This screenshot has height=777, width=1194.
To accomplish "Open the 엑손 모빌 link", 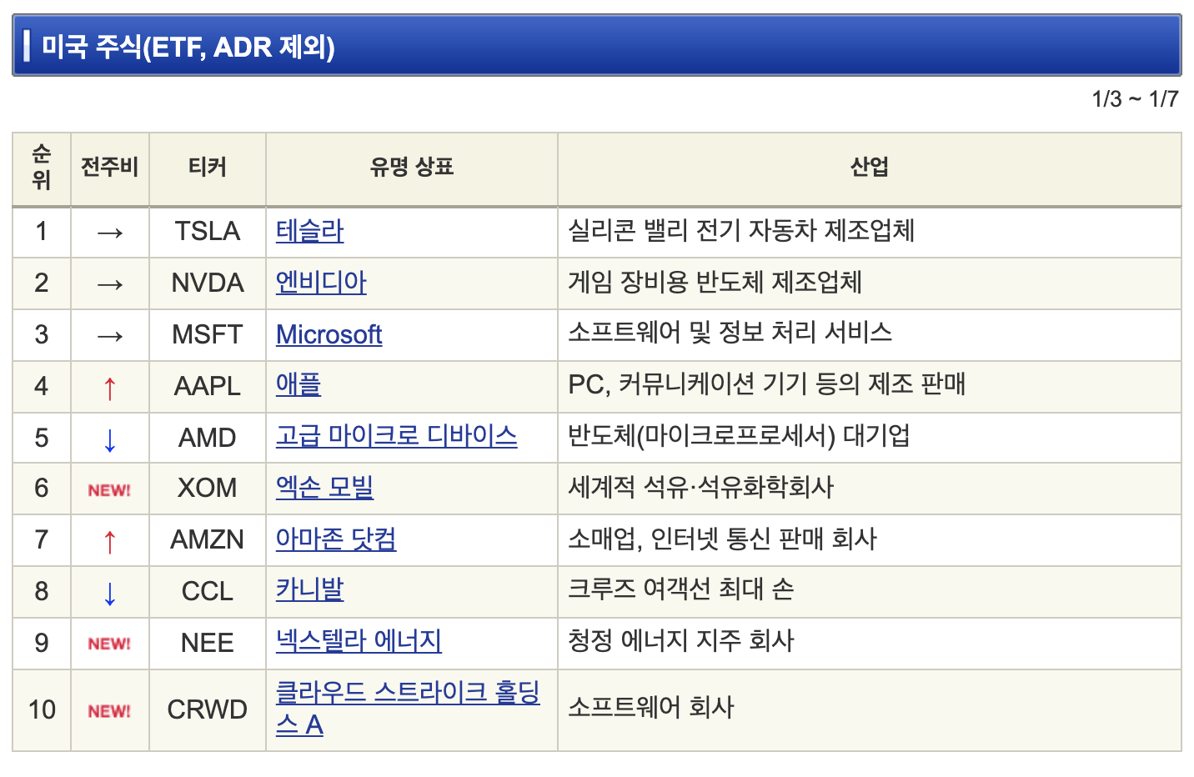I will pyautogui.click(x=324, y=488).
